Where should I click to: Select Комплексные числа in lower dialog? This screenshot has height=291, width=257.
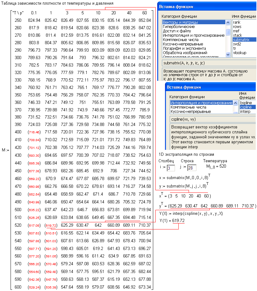tap(188, 107)
